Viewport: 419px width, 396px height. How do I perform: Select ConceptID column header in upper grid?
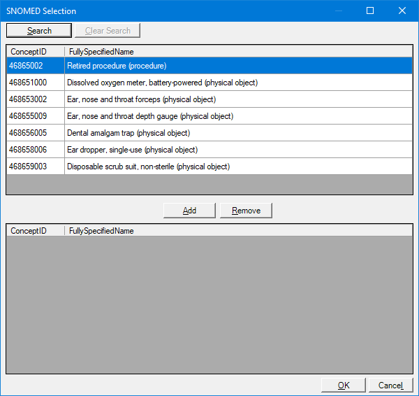[x=36, y=51]
